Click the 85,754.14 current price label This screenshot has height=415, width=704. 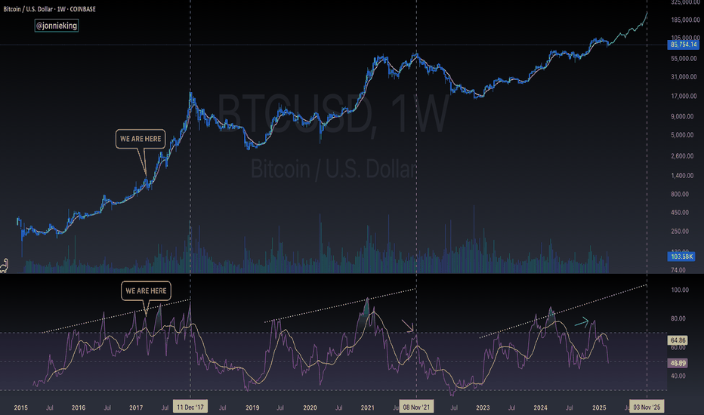(684, 45)
